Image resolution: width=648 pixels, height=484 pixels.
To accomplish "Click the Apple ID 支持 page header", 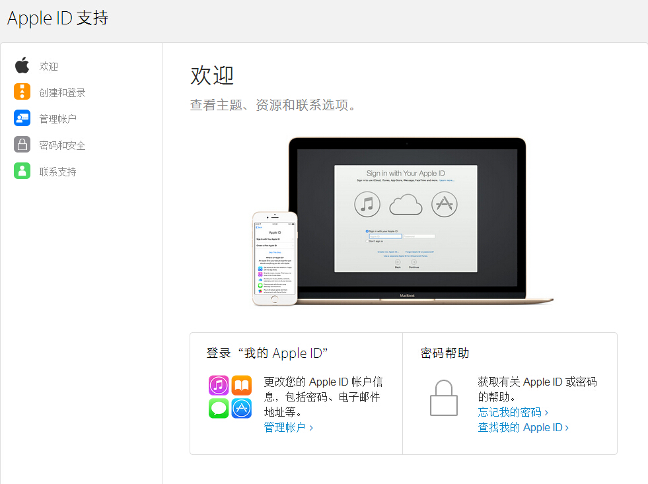I will 57,18.
